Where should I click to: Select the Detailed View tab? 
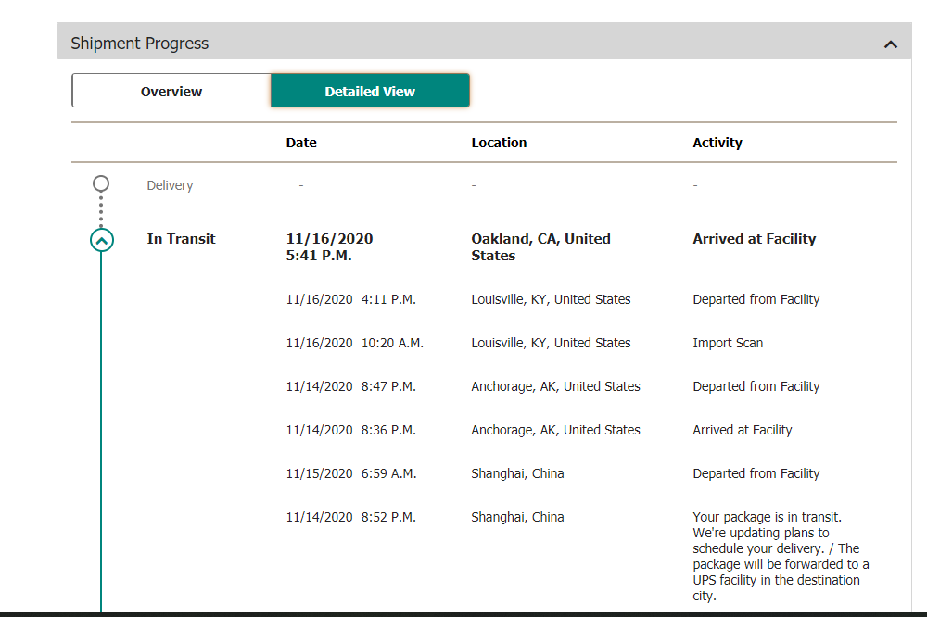point(370,91)
